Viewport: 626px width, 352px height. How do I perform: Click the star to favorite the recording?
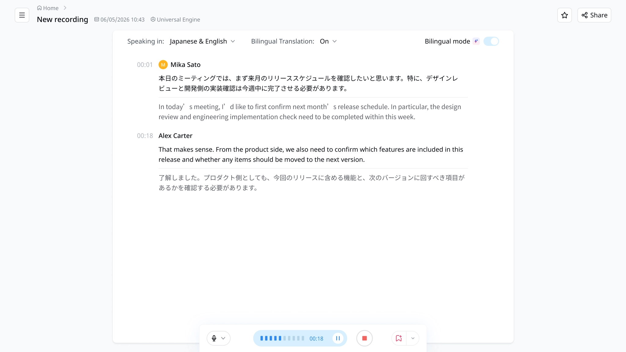point(564,15)
